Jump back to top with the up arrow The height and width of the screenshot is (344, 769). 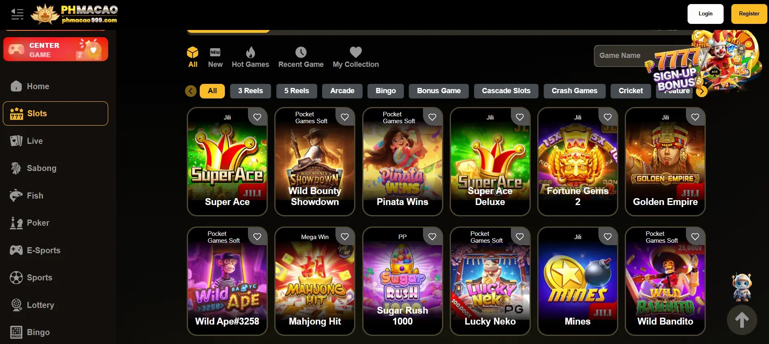coord(742,320)
